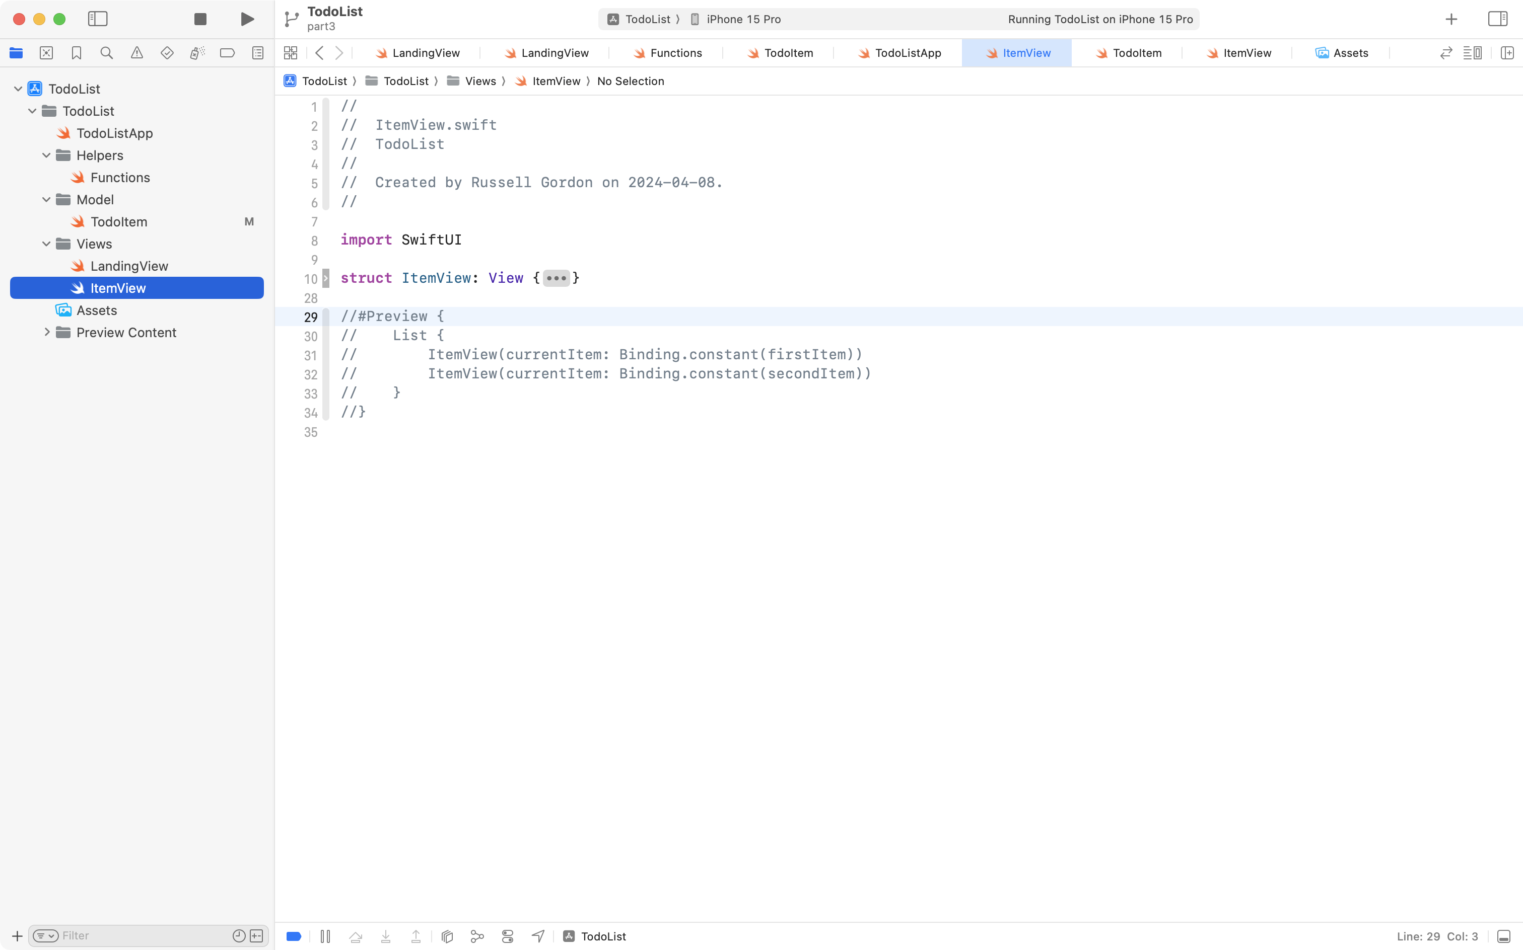Image resolution: width=1523 pixels, height=950 pixels.
Task: Open the Report navigator list icon
Action: tap(258, 53)
